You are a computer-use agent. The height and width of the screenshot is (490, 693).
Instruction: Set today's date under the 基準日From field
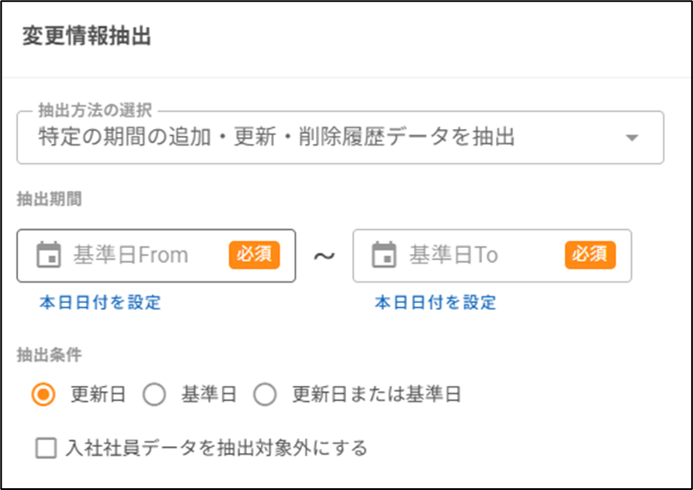click(x=100, y=302)
